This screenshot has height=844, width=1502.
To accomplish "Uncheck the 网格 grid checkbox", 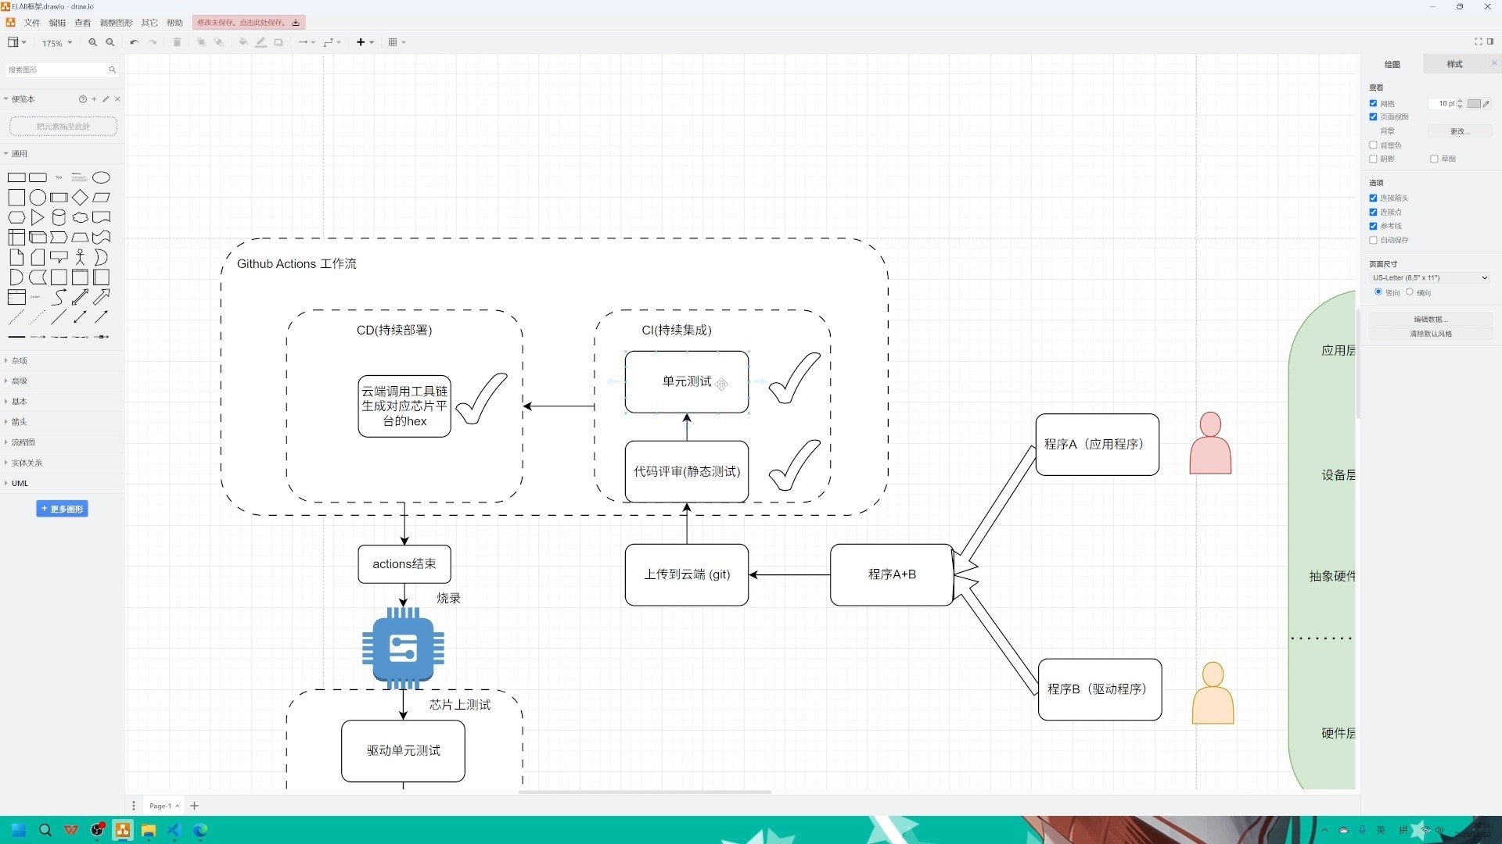I will tap(1373, 103).
